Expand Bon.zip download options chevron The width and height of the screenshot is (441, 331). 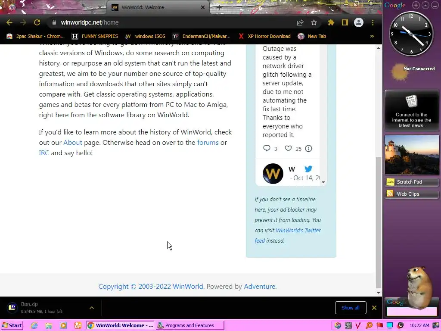coord(92,308)
